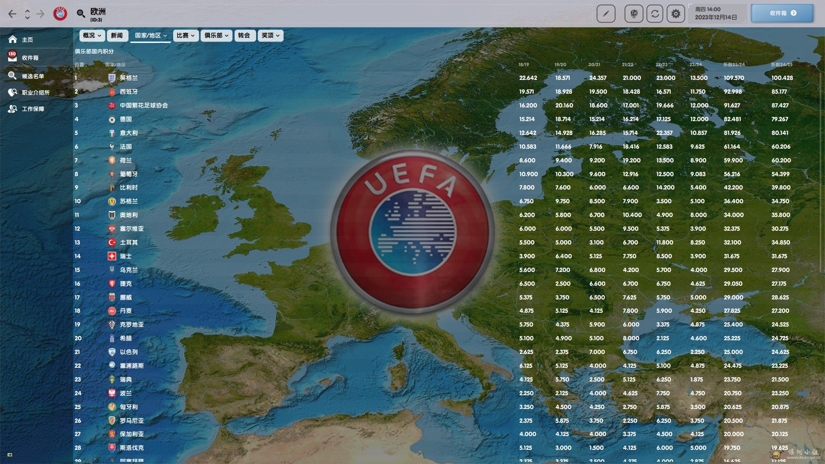Screen dimensions: 825x464
Task: Expand the 比赛 dropdown
Action: tap(186, 35)
